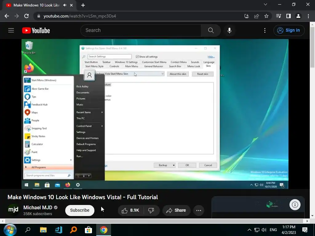This screenshot has height=236, width=315.
Task: Open volume control in system tray
Action: pyautogui.click(x=264, y=230)
